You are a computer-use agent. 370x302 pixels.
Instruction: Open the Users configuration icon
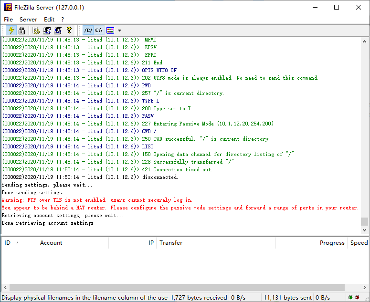47,30
